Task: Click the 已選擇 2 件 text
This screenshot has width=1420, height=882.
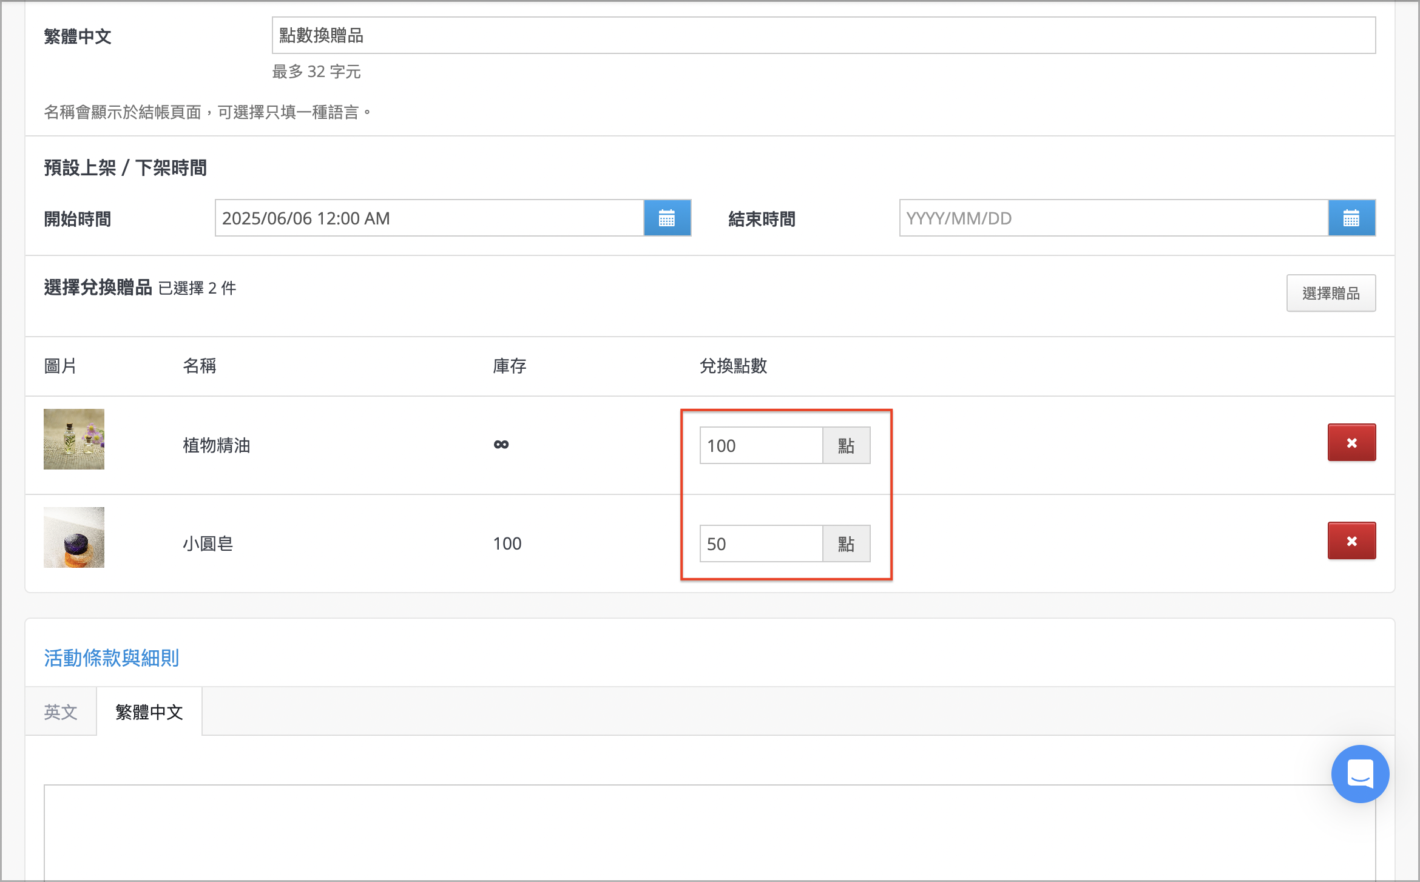Action: click(x=197, y=288)
